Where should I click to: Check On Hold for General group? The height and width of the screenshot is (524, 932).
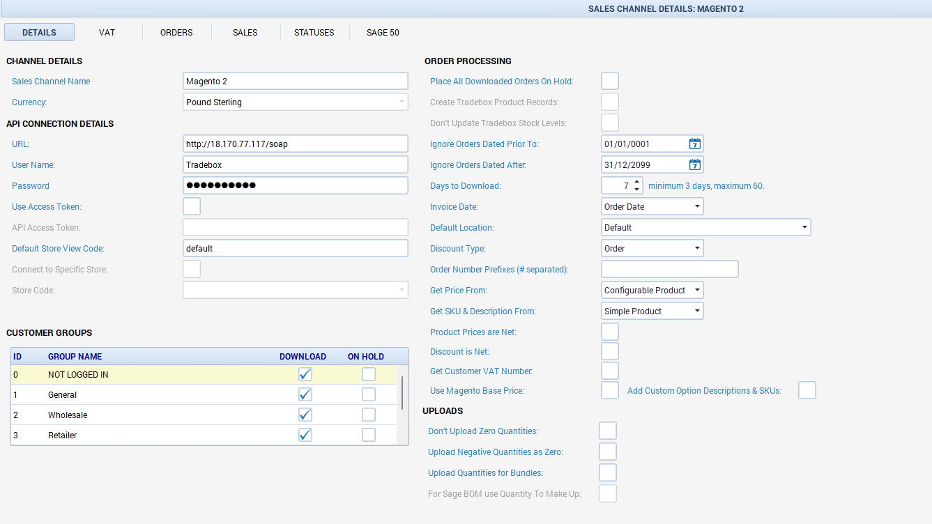click(x=369, y=395)
